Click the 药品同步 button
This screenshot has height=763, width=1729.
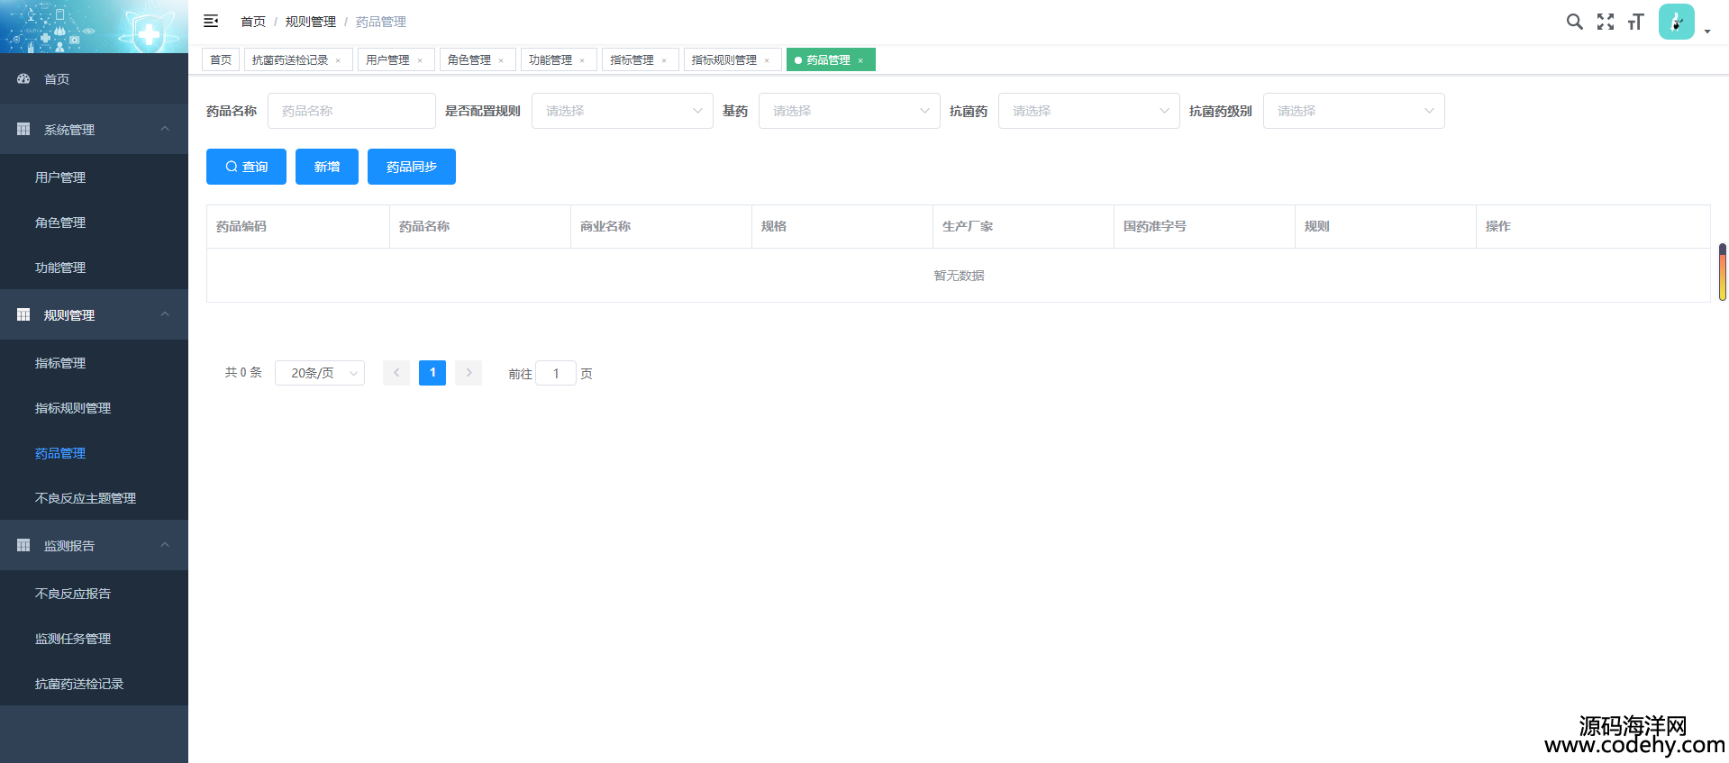[x=411, y=167]
